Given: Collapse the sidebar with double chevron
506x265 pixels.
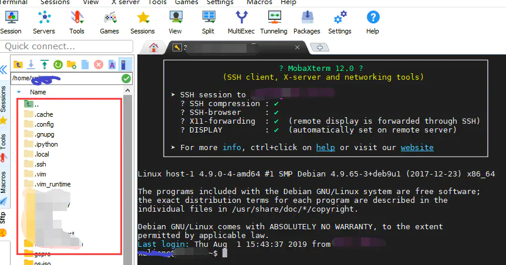Looking at the screenshot, I should point(4,70).
